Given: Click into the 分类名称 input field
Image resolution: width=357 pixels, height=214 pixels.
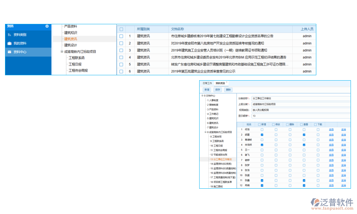Looking at the screenshot, I should point(300,98).
